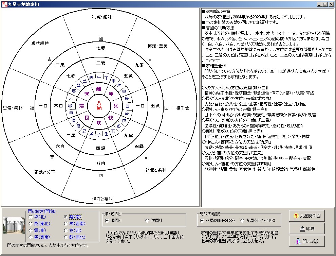Click the 博識・華美 outer label

coord(157,46)
